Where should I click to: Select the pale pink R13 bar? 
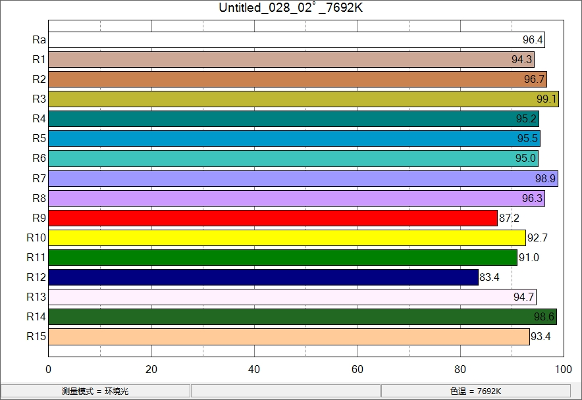292,297
